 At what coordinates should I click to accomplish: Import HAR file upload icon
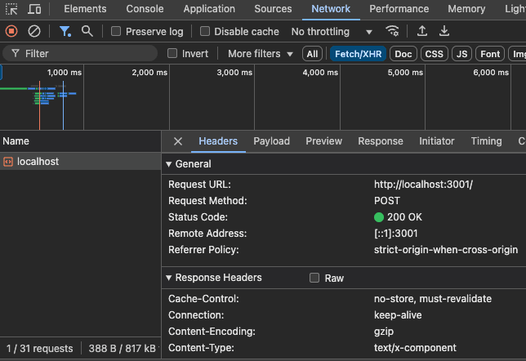click(x=422, y=31)
